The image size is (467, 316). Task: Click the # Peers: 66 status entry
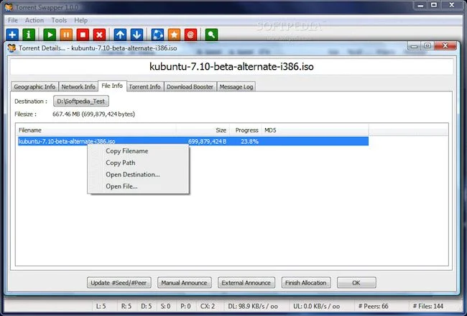click(373, 306)
